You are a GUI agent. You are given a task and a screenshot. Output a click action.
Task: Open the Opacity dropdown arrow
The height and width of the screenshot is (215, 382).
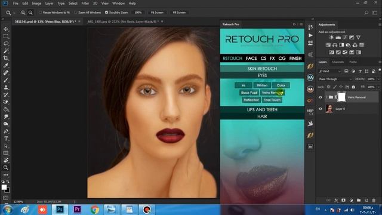pos(378,79)
